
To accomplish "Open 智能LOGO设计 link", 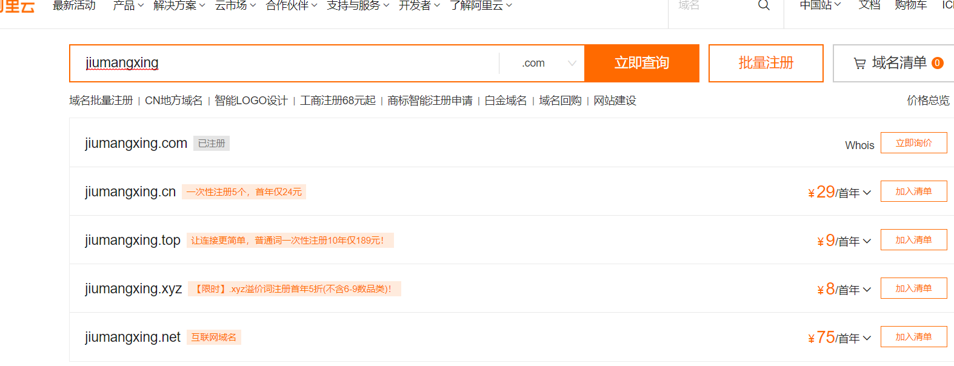I will pyautogui.click(x=252, y=101).
